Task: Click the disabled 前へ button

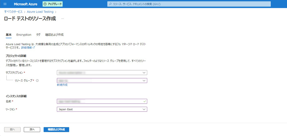Action: tap(12, 129)
